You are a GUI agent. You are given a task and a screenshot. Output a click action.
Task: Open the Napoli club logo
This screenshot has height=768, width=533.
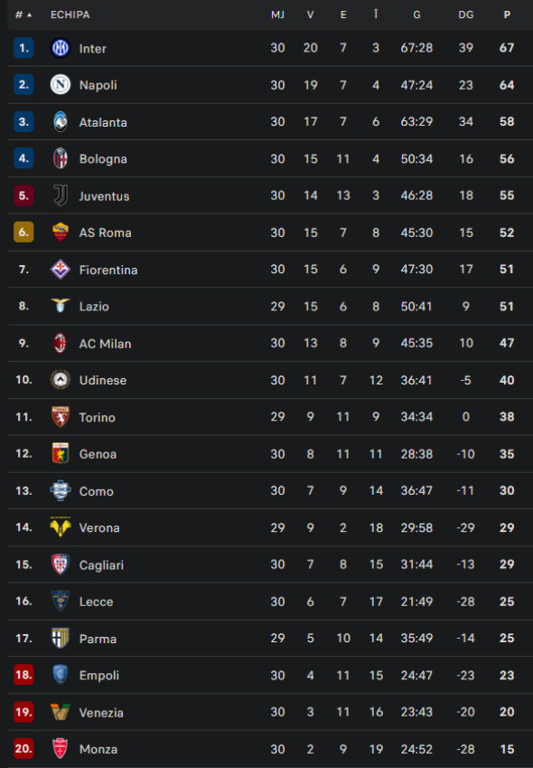point(61,84)
